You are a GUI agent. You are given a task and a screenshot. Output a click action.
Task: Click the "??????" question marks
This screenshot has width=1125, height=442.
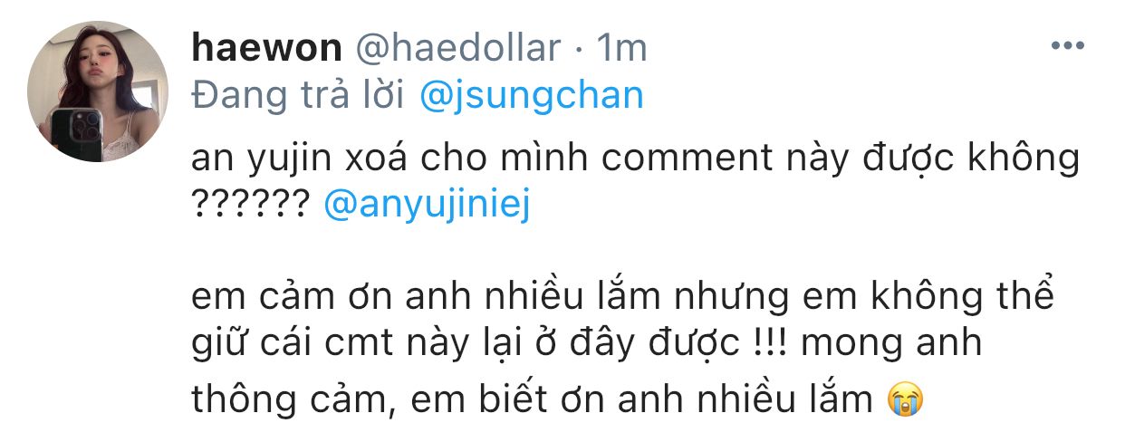coord(251,206)
